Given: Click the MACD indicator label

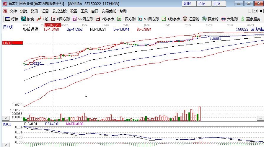Looking at the screenshot, I should tap(7, 124).
